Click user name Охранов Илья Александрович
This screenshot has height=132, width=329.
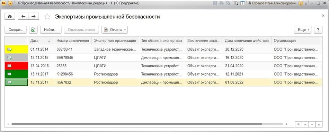tap(272, 3)
